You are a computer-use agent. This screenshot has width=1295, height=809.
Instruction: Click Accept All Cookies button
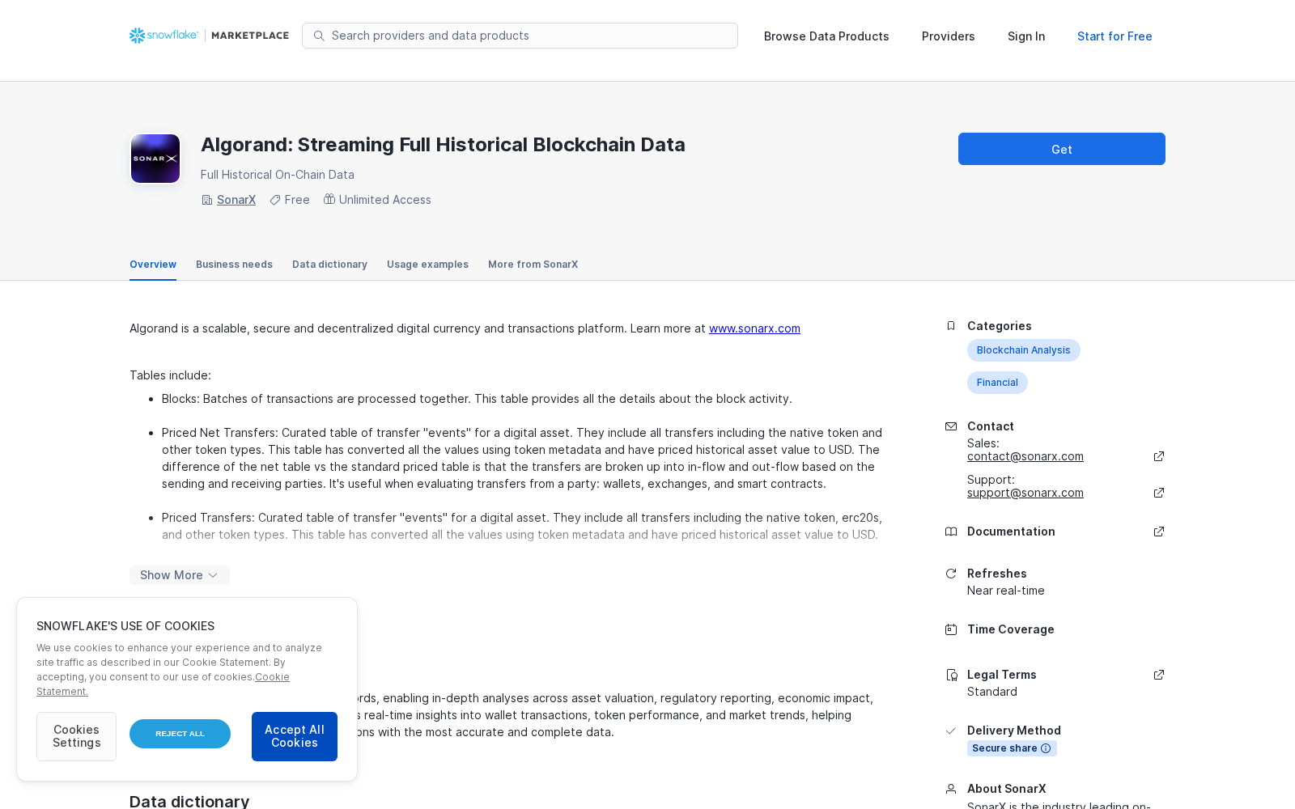295,736
